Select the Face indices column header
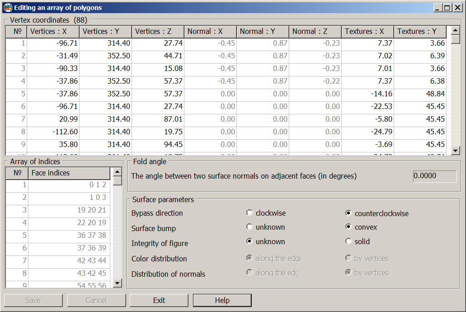This screenshot has width=466, height=312. [69, 173]
